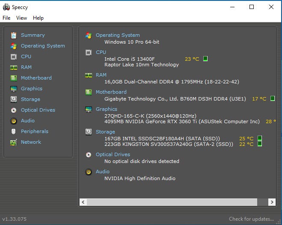Open the Help menu
The image size is (282, 225).
click(x=38, y=18)
